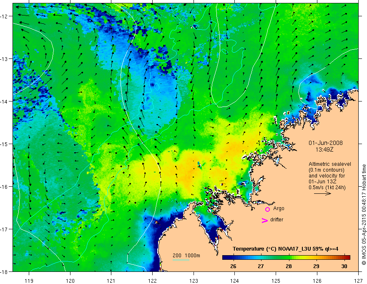
Task: Click longitude axis label '125'
Action: point(276,281)
